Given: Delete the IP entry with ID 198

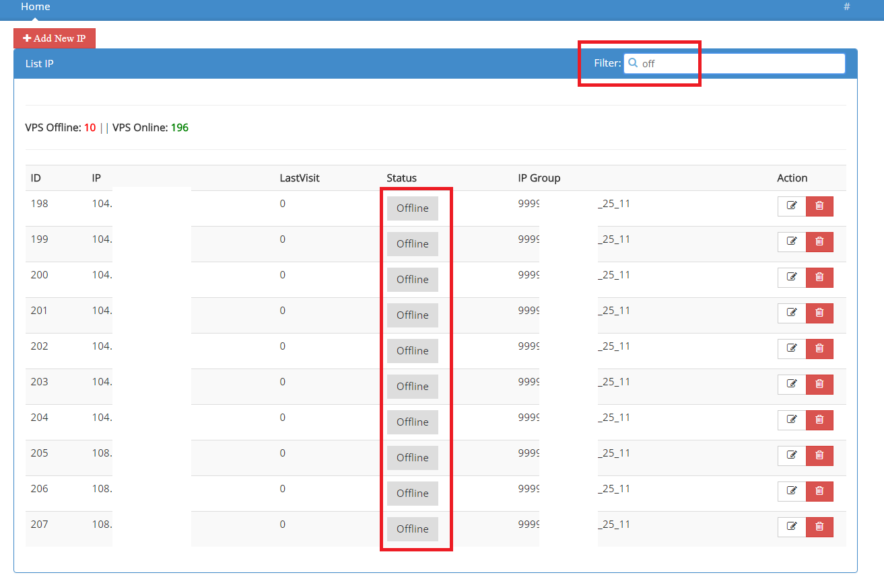Looking at the screenshot, I should click(819, 206).
